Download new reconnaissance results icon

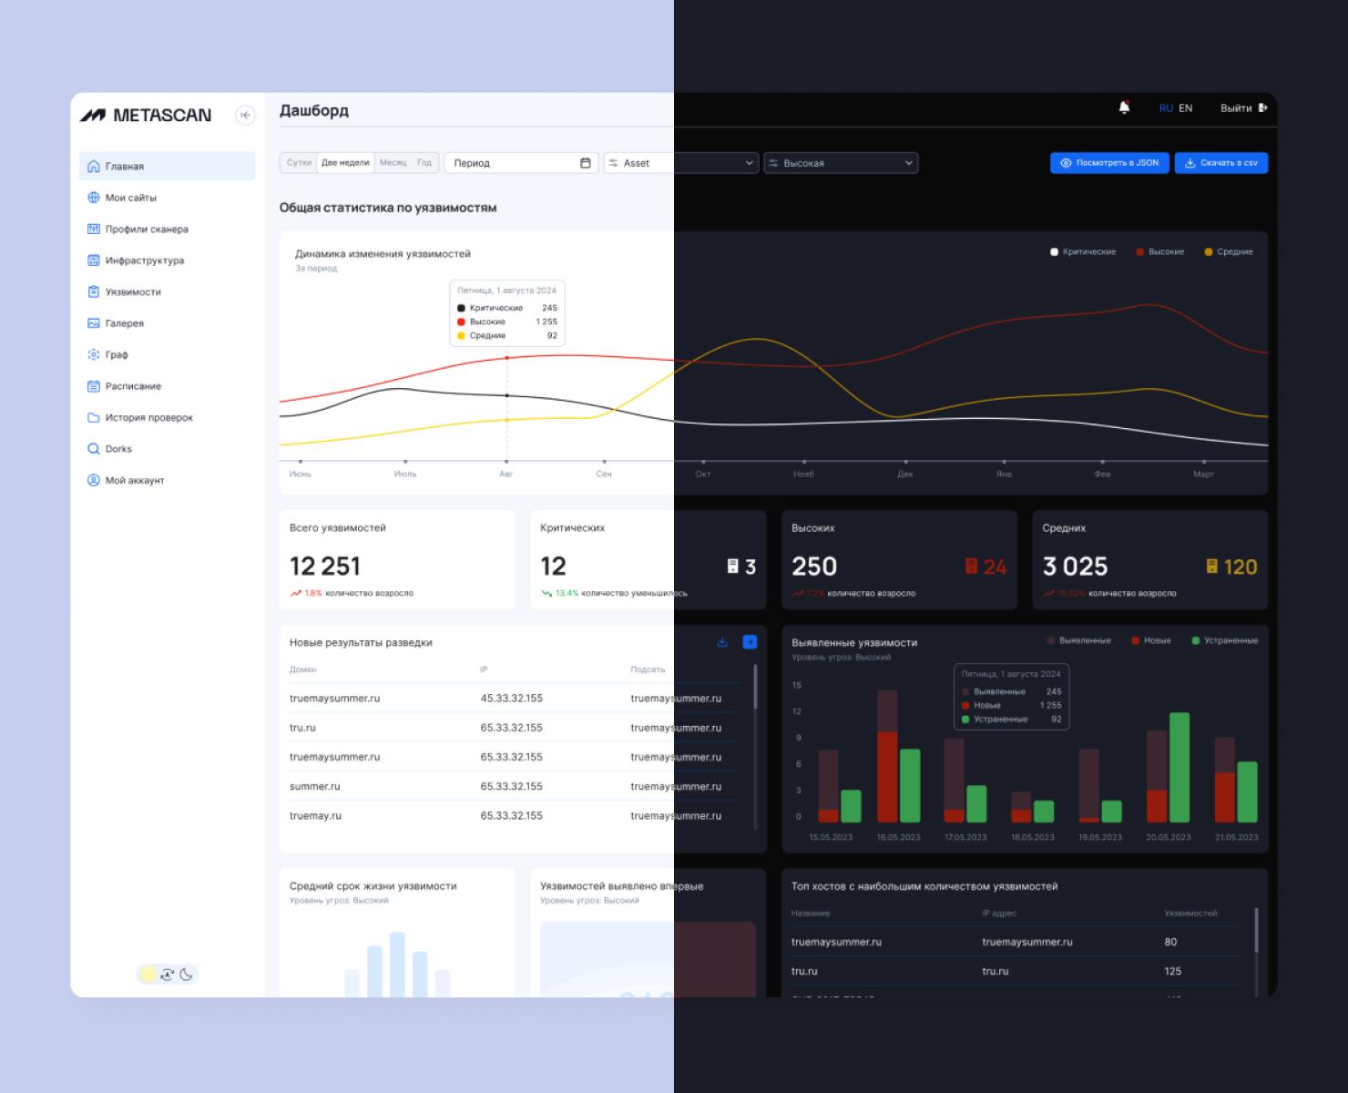coord(722,642)
